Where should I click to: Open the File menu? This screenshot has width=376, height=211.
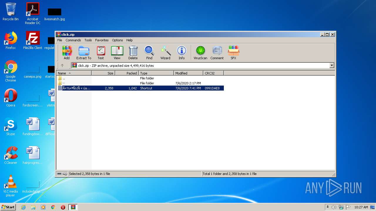pyautogui.click(x=60, y=40)
